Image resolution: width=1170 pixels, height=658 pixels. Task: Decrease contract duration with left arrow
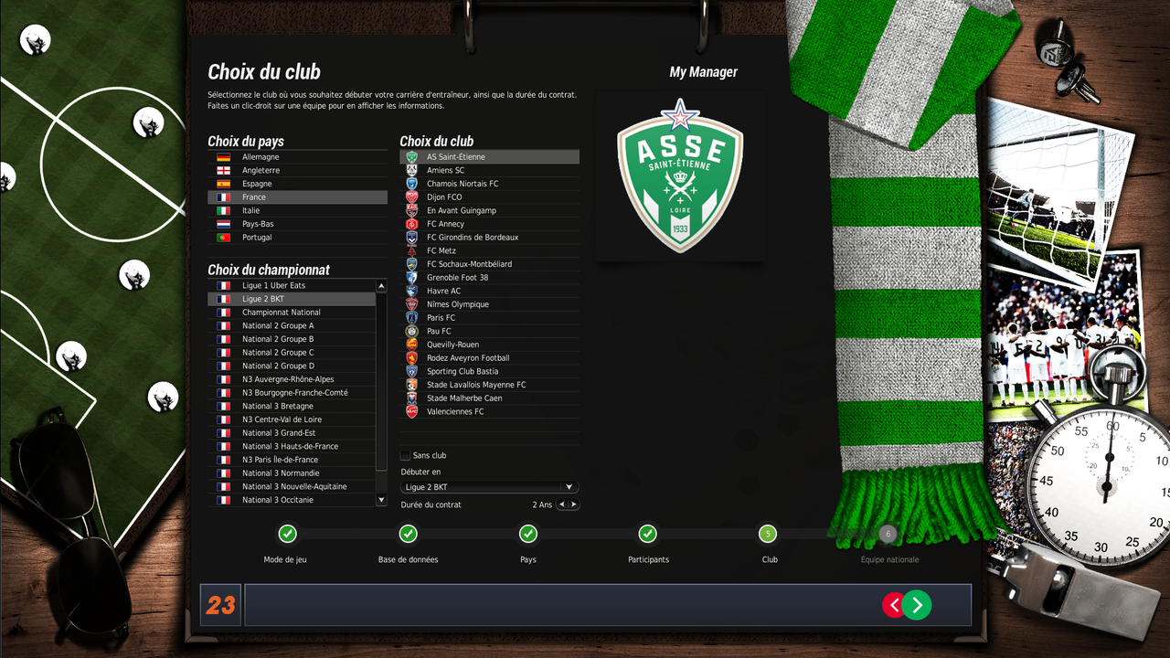tap(562, 504)
